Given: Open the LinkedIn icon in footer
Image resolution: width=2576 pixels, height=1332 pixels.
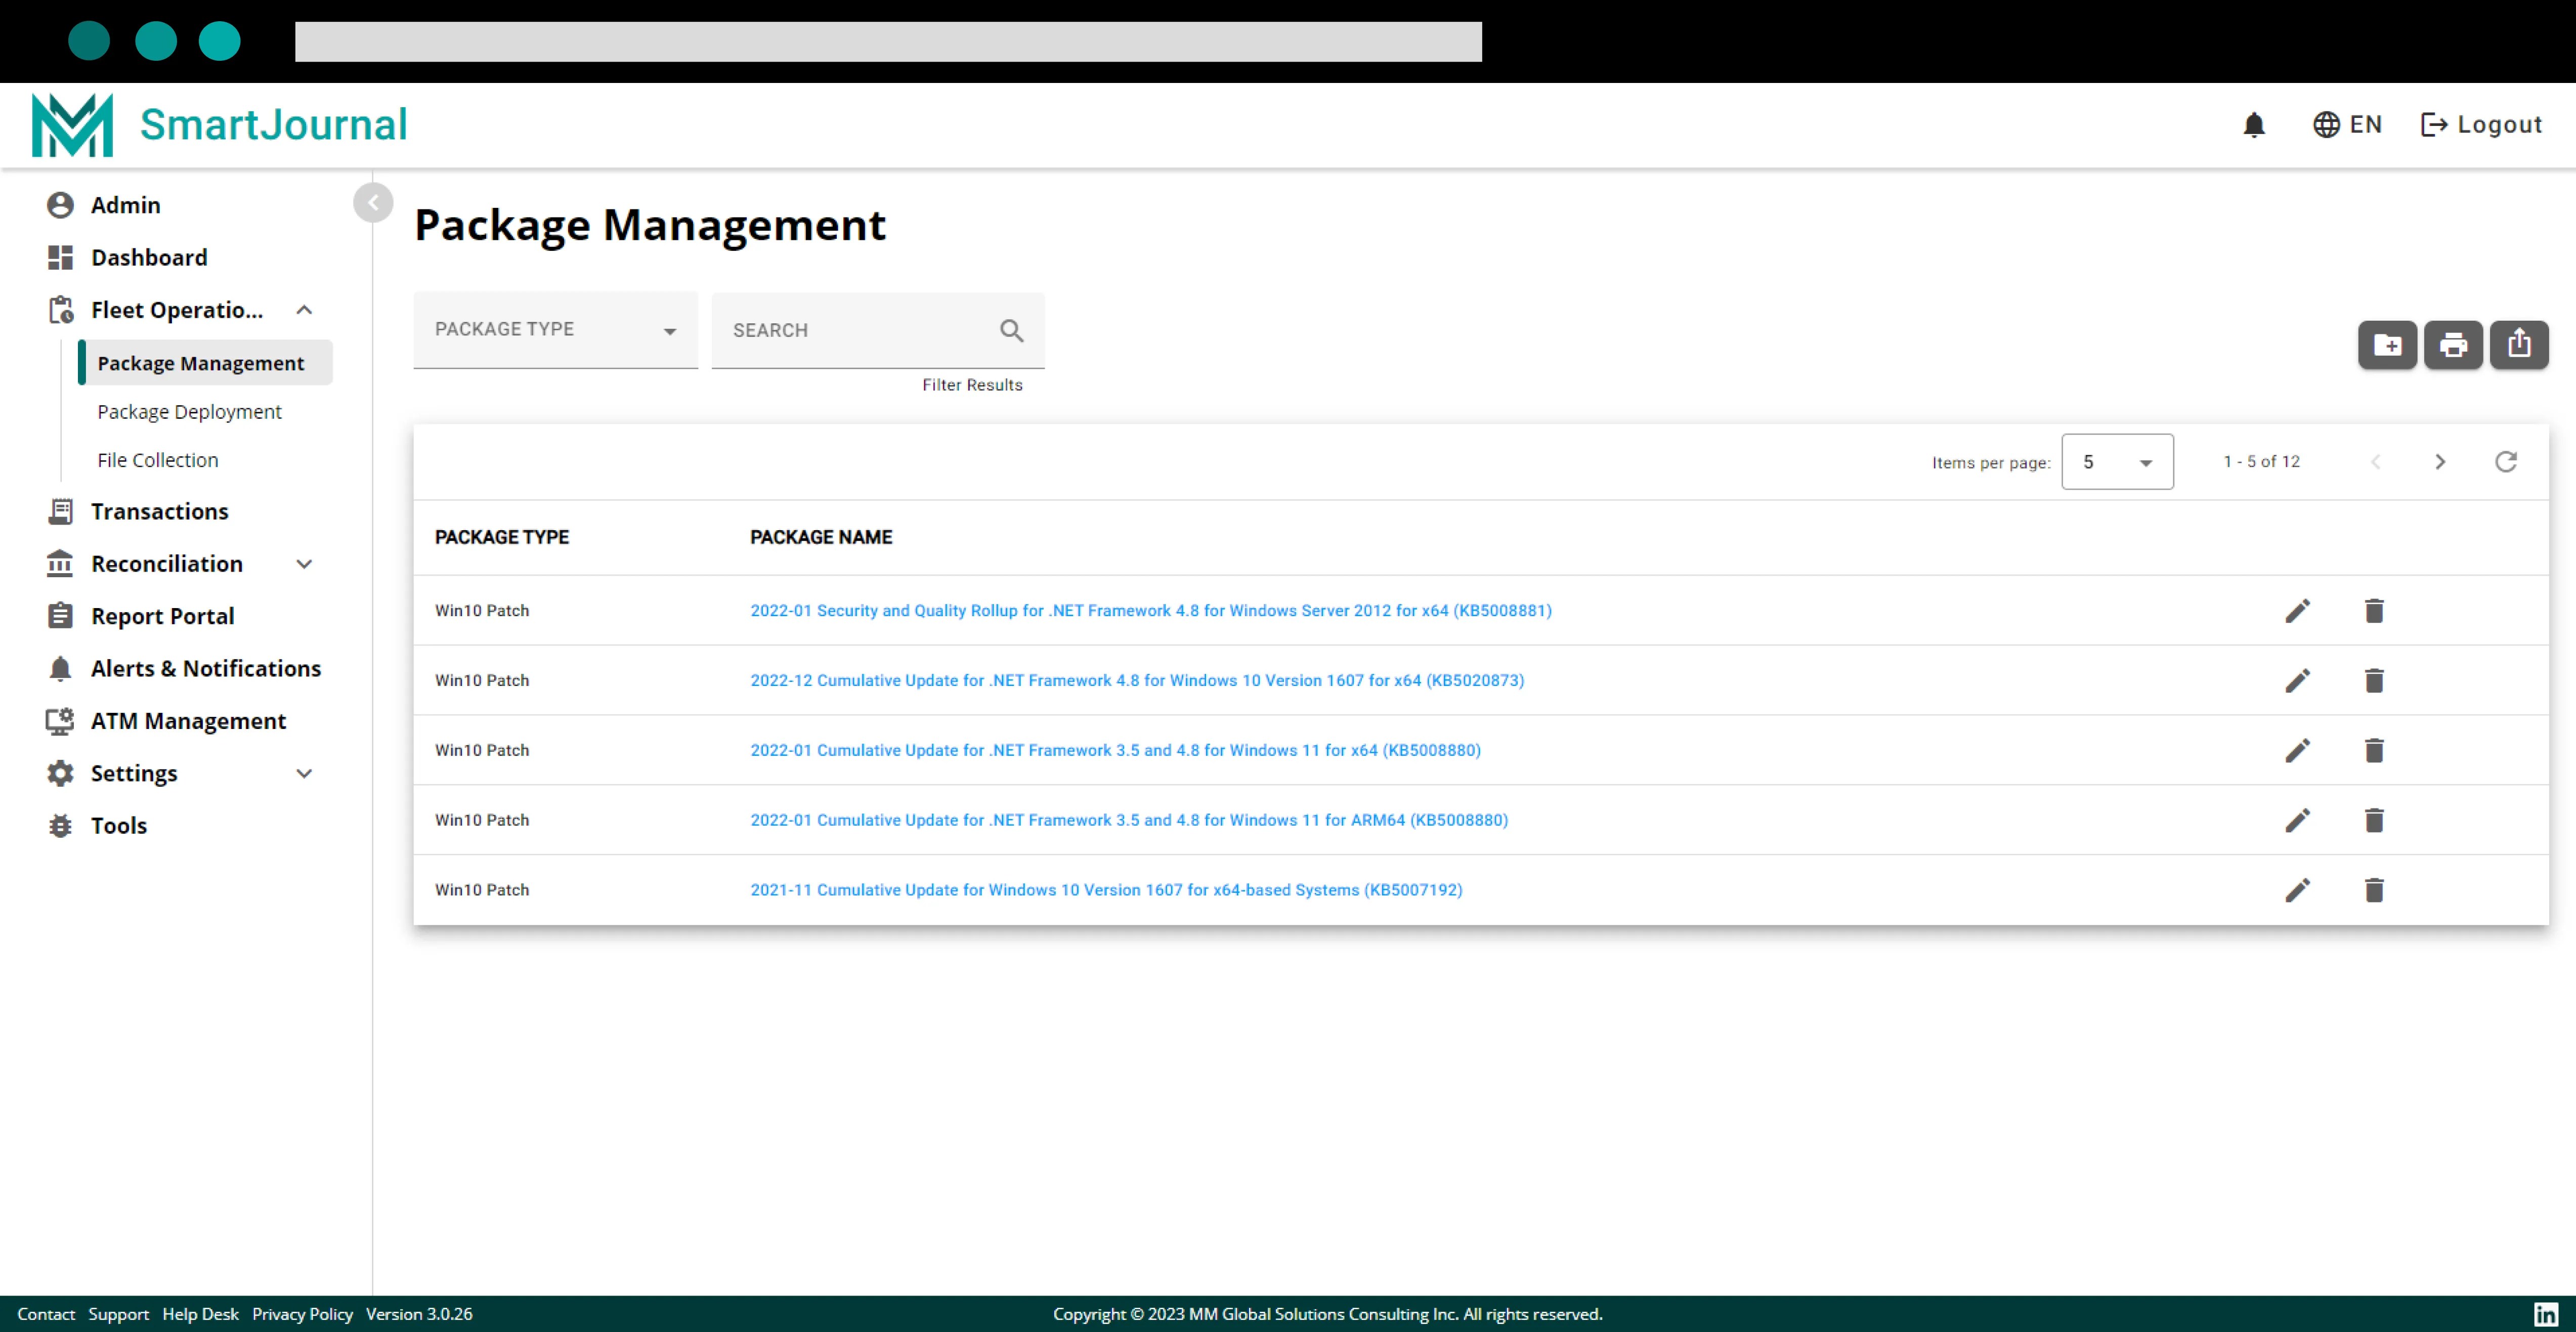Looking at the screenshot, I should pyautogui.click(x=2545, y=1314).
